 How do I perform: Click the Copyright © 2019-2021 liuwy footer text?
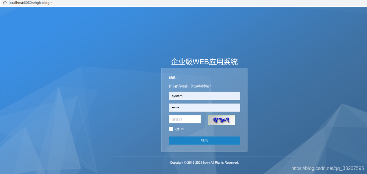[204, 163]
